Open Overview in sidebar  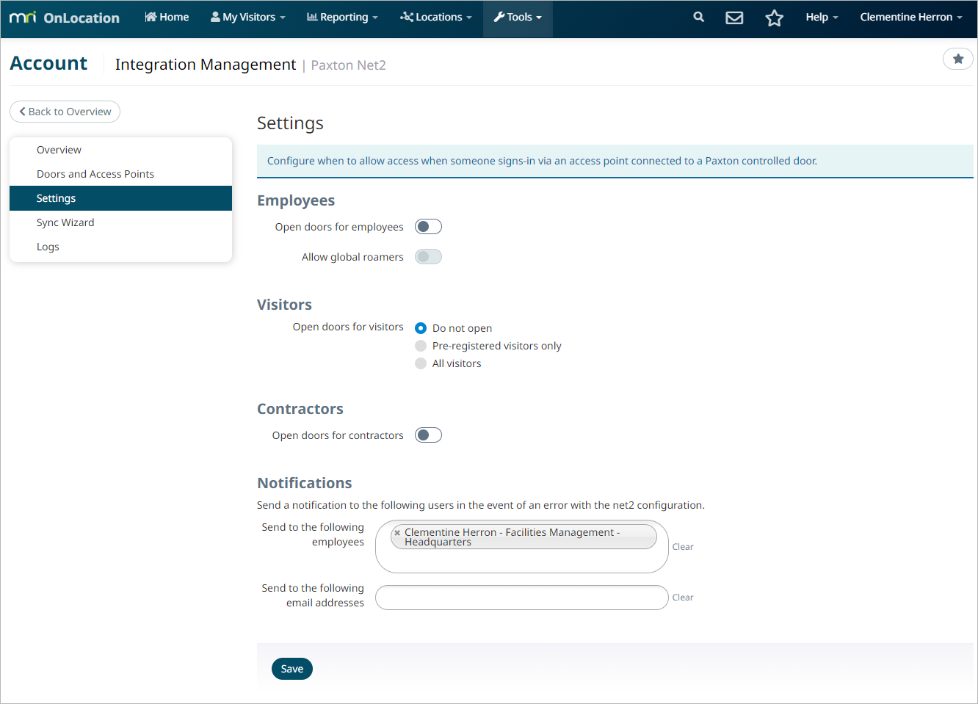tap(120, 150)
